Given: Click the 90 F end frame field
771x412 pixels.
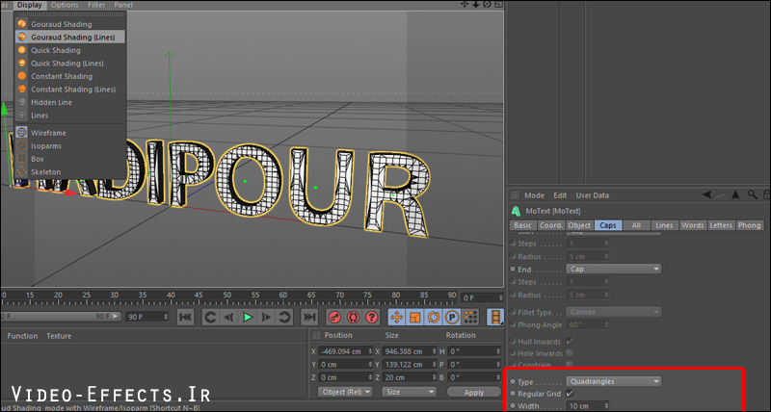Looking at the screenshot, I should [x=147, y=317].
